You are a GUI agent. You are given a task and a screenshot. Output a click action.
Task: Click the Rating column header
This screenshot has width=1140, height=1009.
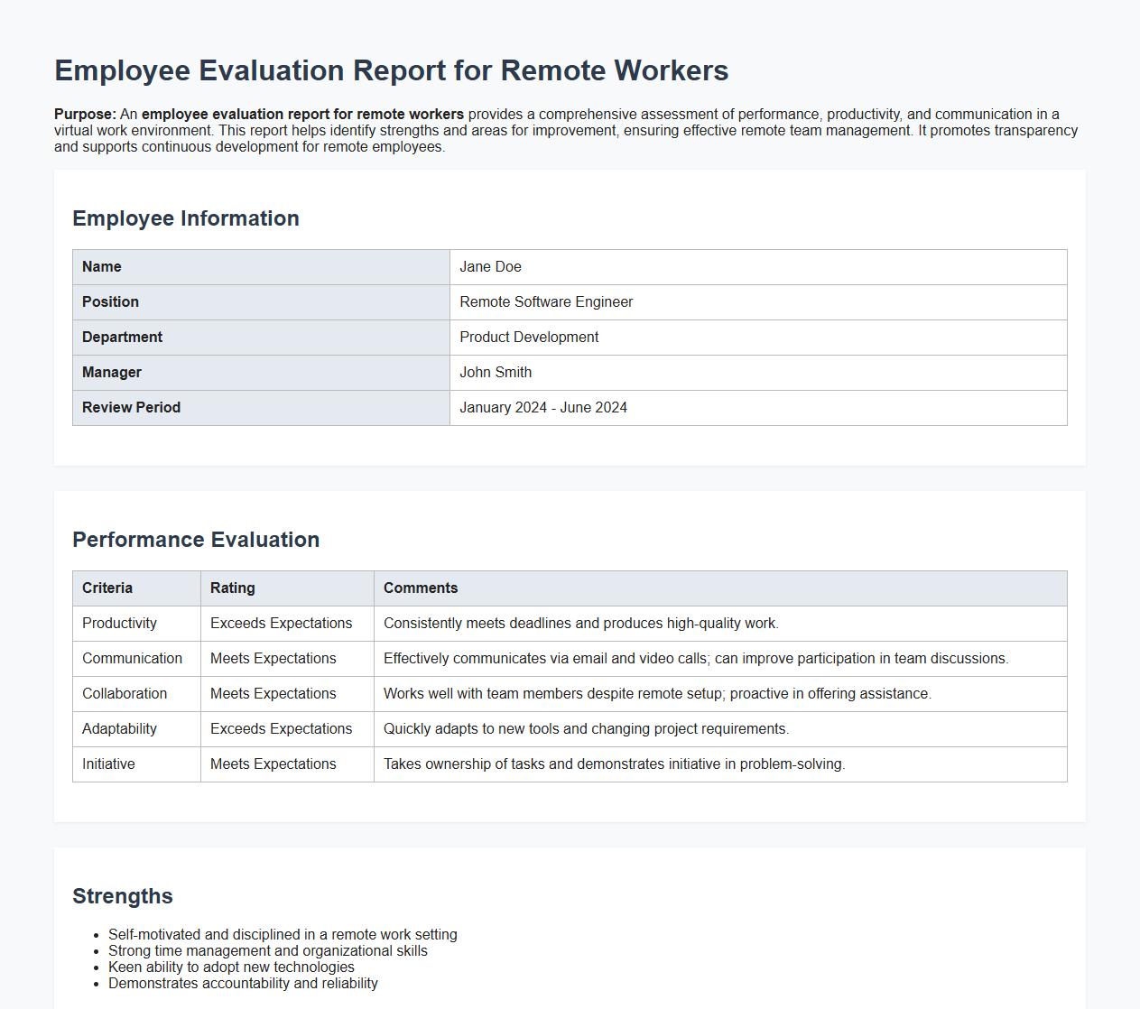(x=233, y=588)
